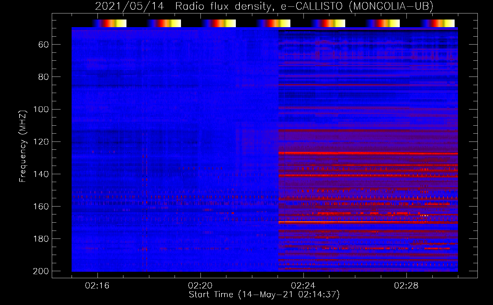Click the bright yellow-red band near 170 MHz
Viewport: 493px width, 305px height.
pyautogui.click(x=368, y=222)
